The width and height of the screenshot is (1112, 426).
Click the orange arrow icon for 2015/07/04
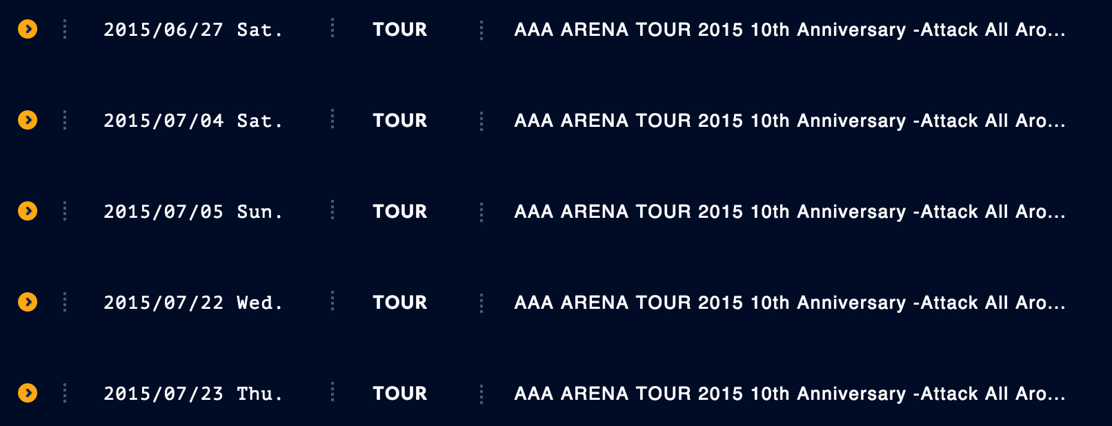coord(28,120)
